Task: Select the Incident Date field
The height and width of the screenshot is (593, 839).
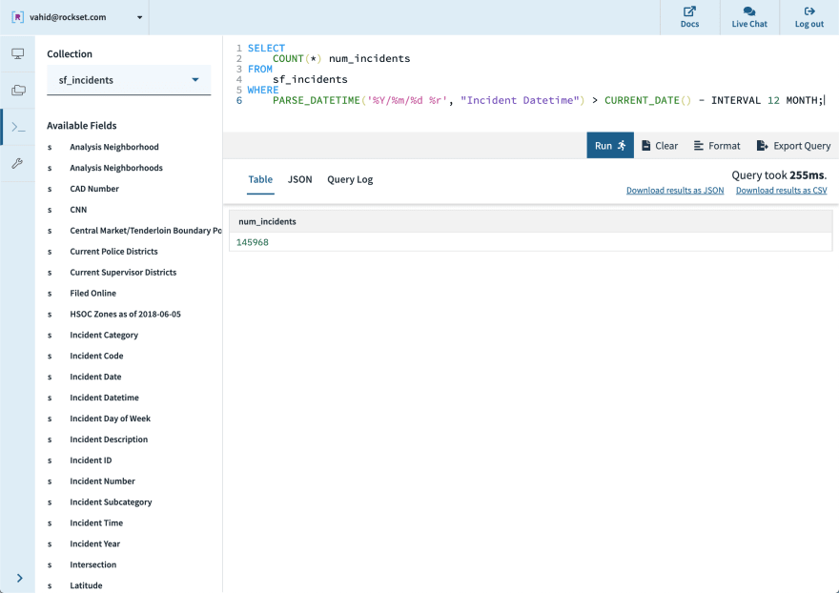Action: click(95, 377)
